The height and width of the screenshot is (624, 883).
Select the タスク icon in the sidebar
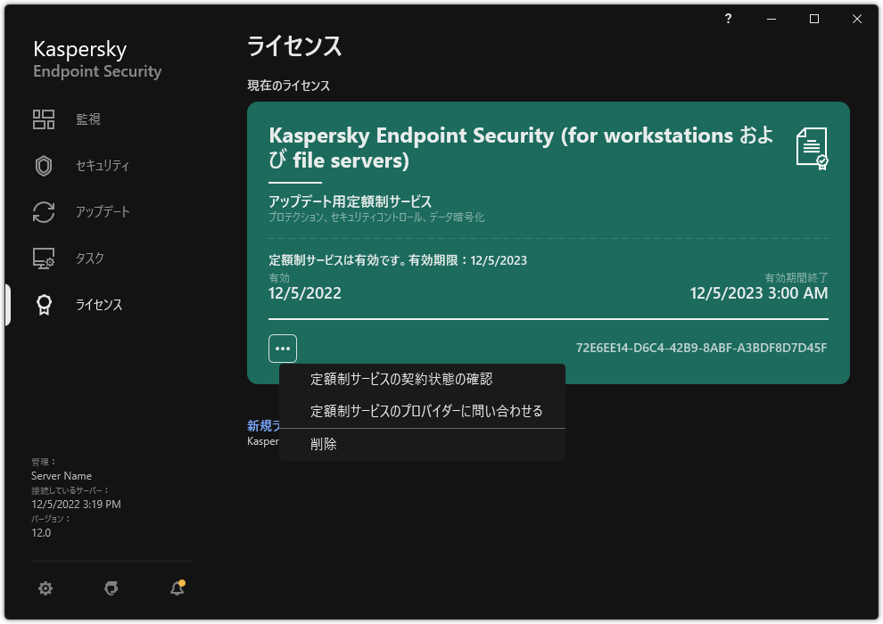[44, 258]
